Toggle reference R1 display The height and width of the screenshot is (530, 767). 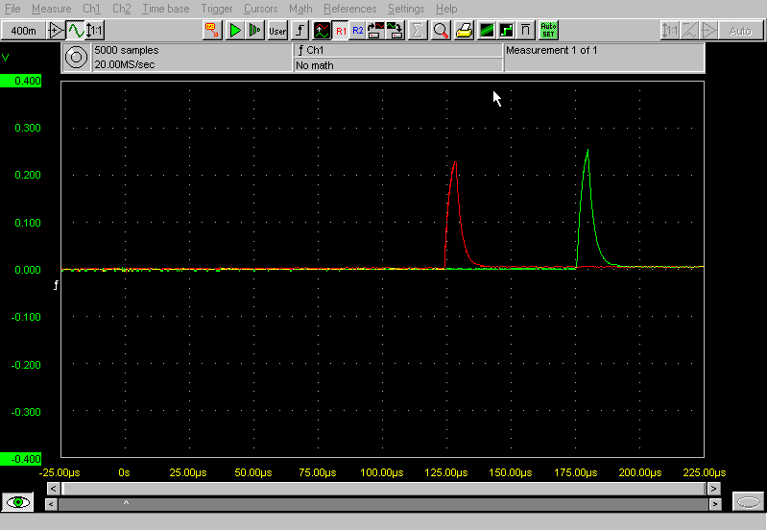(x=341, y=31)
